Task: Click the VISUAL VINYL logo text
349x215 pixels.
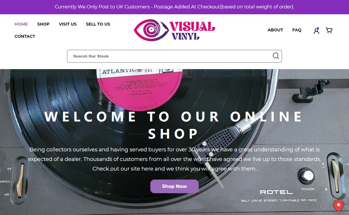Action: pyautogui.click(x=193, y=30)
